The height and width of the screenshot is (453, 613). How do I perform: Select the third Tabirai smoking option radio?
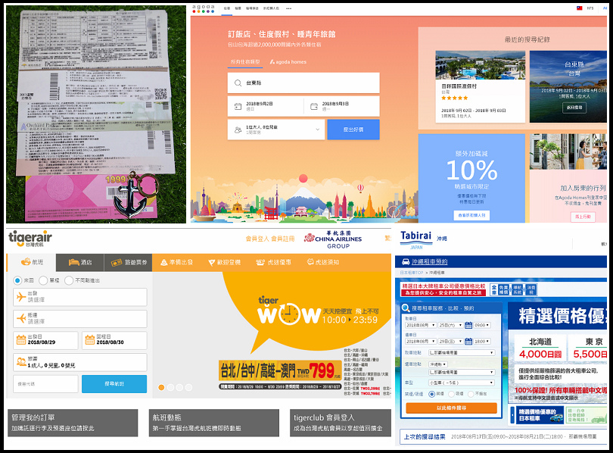pyautogui.click(x=471, y=394)
